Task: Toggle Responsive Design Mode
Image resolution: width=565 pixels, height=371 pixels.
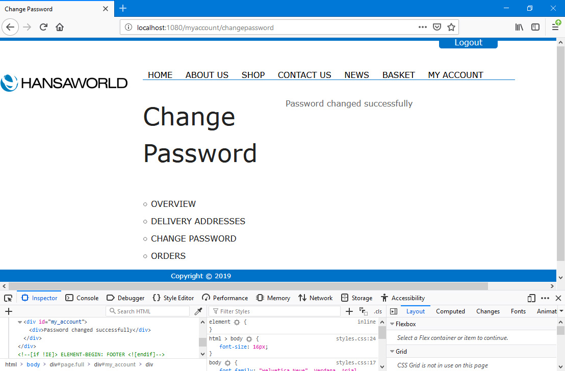Action: pos(531,298)
